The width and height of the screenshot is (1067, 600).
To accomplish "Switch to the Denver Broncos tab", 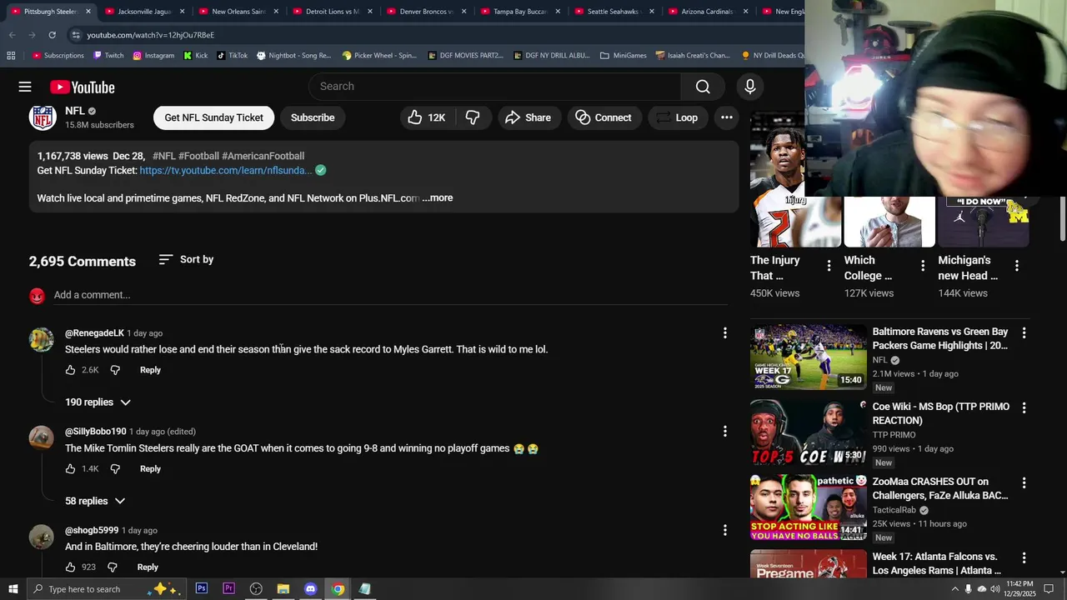I will click(x=425, y=12).
